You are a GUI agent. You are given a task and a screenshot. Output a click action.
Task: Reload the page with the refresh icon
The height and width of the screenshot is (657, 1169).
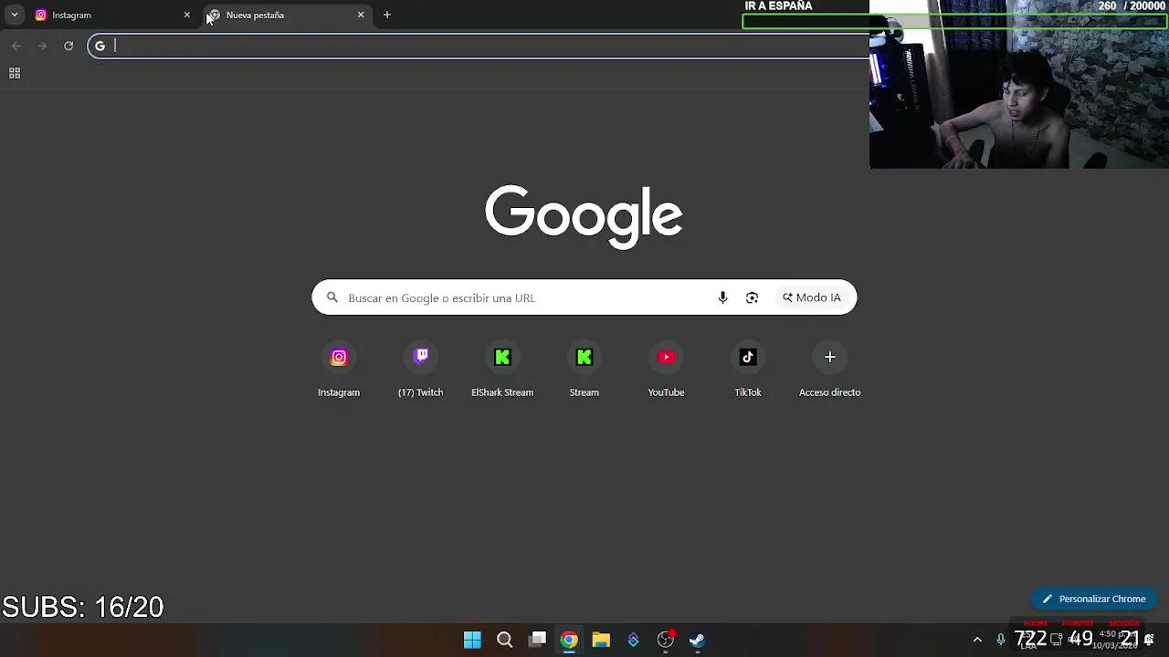click(68, 46)
